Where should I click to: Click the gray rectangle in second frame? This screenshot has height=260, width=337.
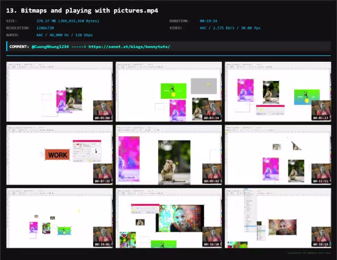pos(204,86)
